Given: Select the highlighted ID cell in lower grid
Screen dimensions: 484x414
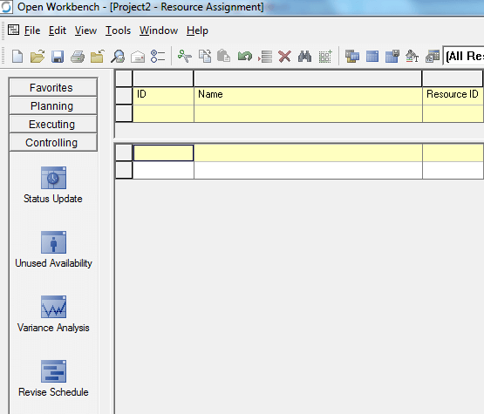Looking at the screenshot, I should pyautogui.click(x=163, y=153).
